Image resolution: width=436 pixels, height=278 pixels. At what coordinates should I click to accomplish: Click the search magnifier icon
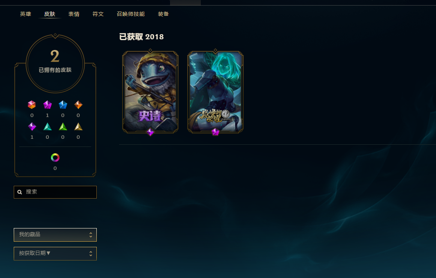click(20, 192)
